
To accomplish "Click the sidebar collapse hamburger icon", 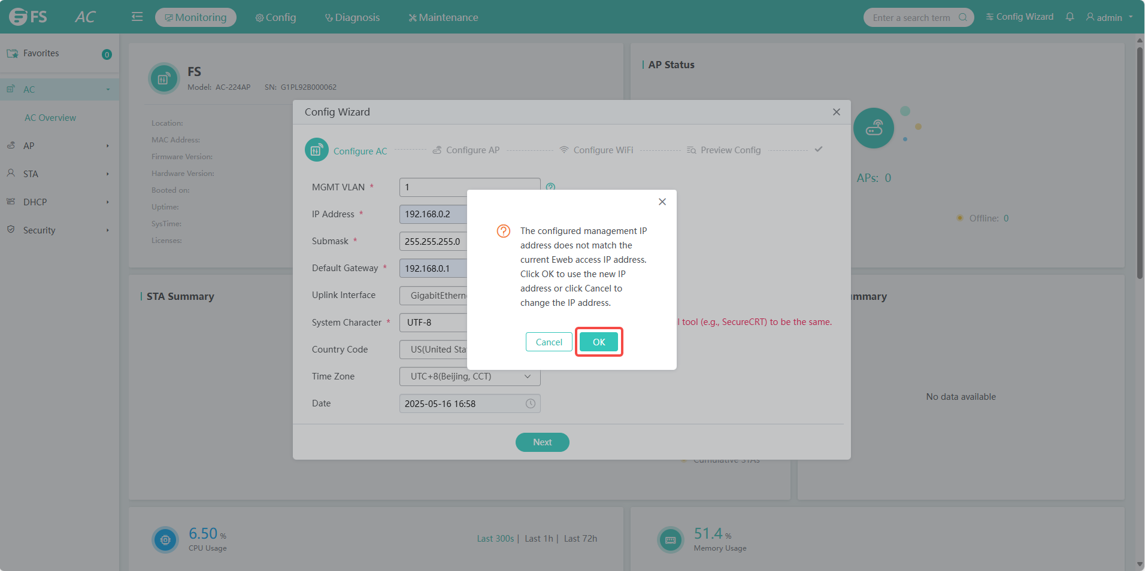I will (x=137, y=17).
